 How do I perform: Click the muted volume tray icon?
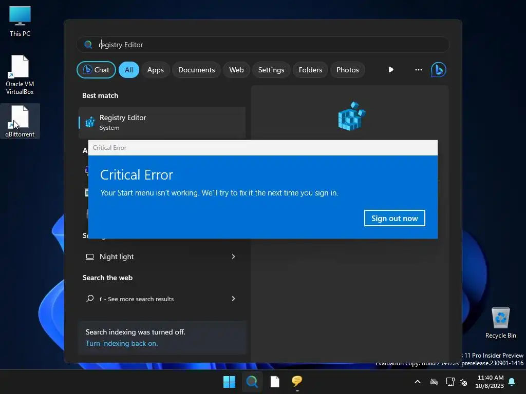(463, 382)
